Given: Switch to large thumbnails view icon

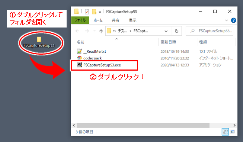Looking at the screenshot, I should [232, 132].
